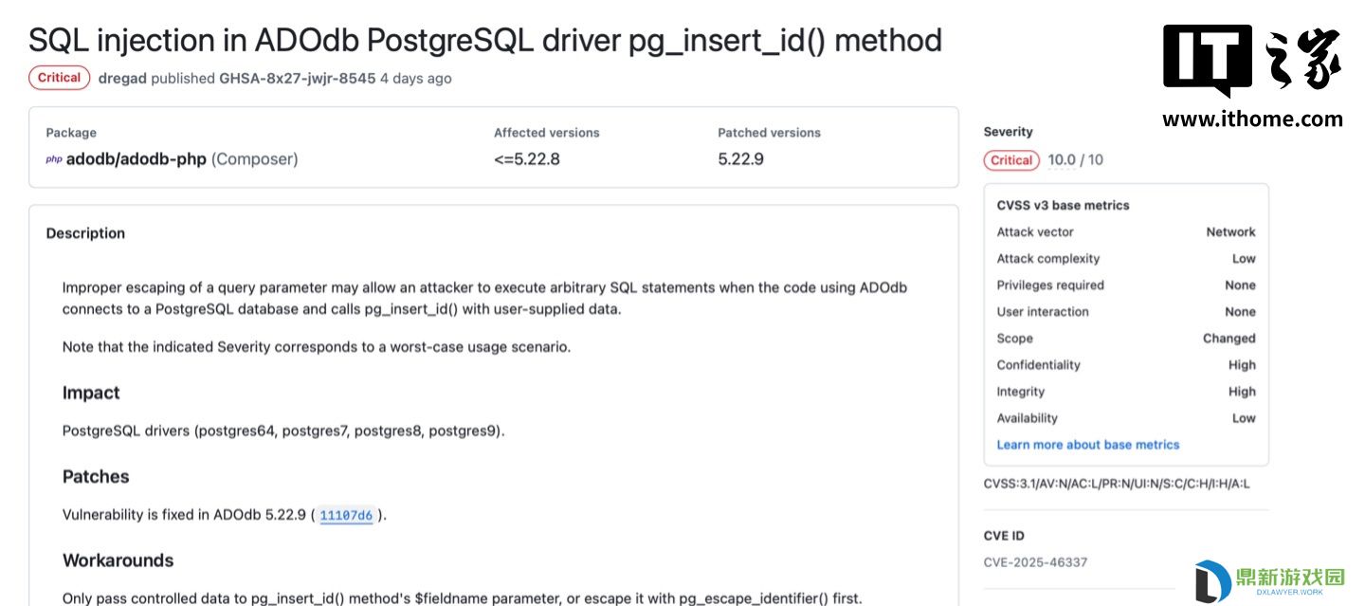Image resolution: width=1365 pixels, height=606 pixels.
Task: Click the Critical badge under Severity
Action: pos(1011,160)
